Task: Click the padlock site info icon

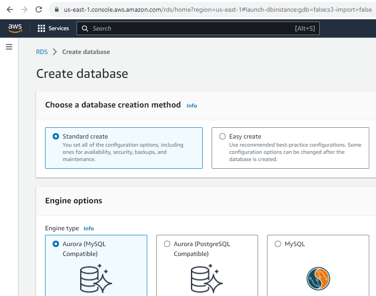Action: pyautogui.click(x=57, y=9)
